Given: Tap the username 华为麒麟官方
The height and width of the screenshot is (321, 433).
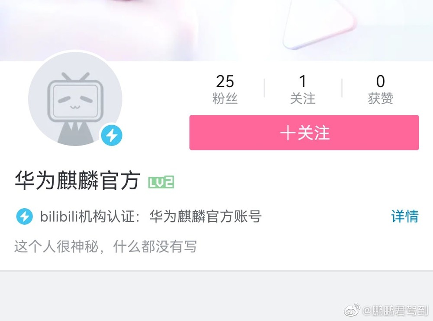Looking at the screenshot, I should [x=78, y=181].
